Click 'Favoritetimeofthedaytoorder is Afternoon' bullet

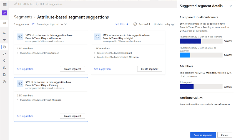point(39,53)
